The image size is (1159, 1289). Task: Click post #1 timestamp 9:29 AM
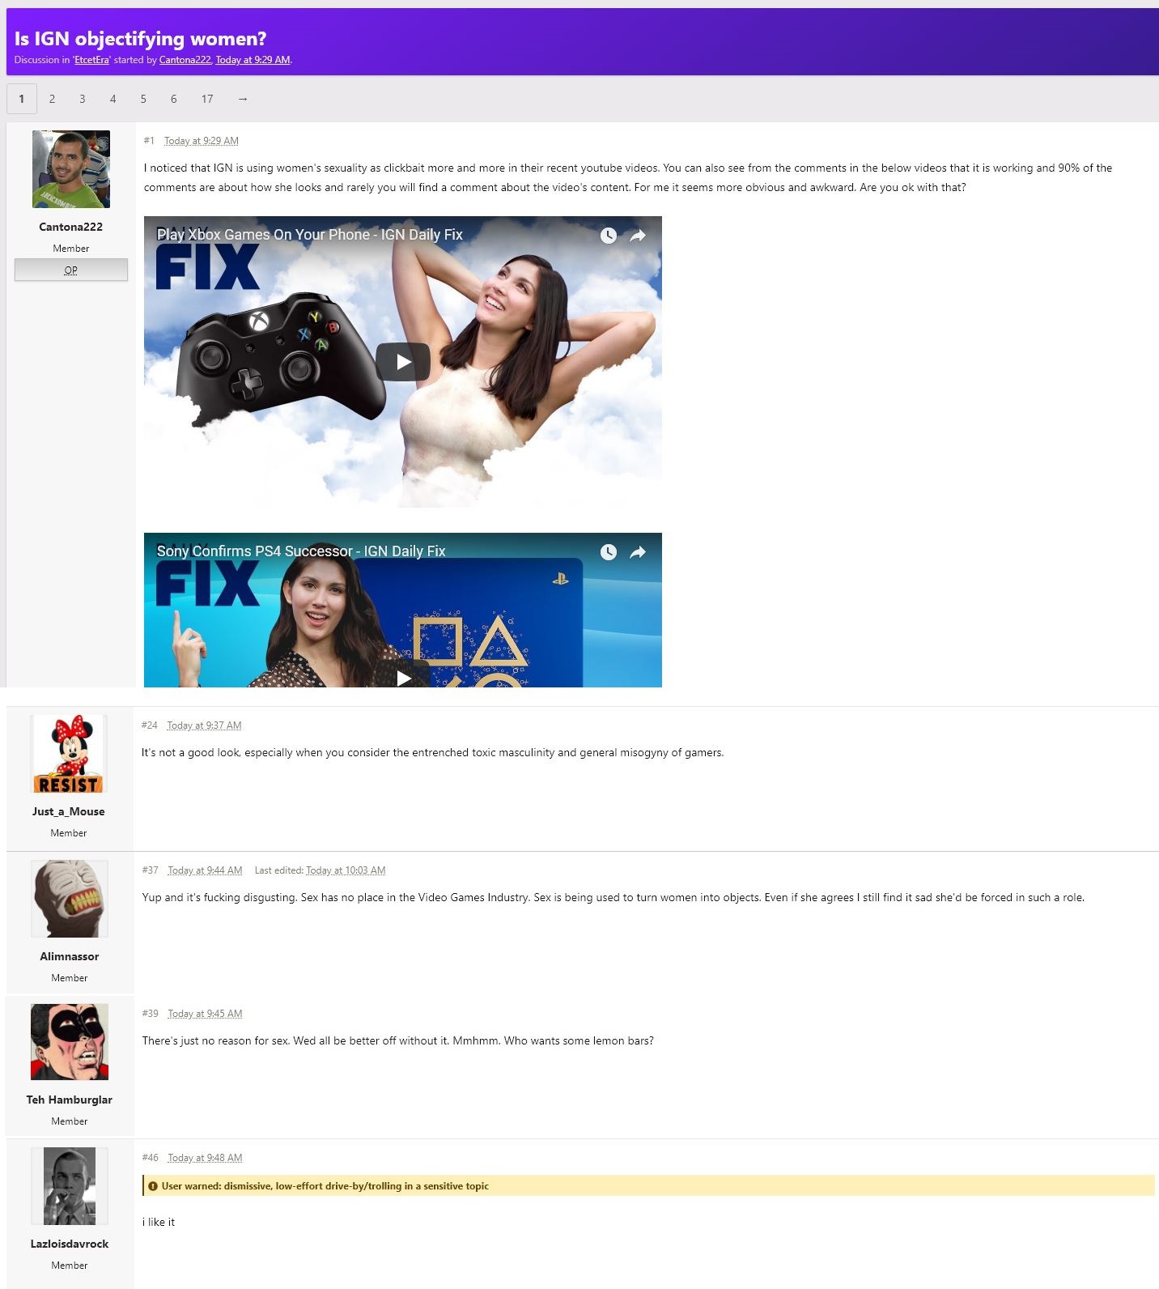(x=202, y=141)
